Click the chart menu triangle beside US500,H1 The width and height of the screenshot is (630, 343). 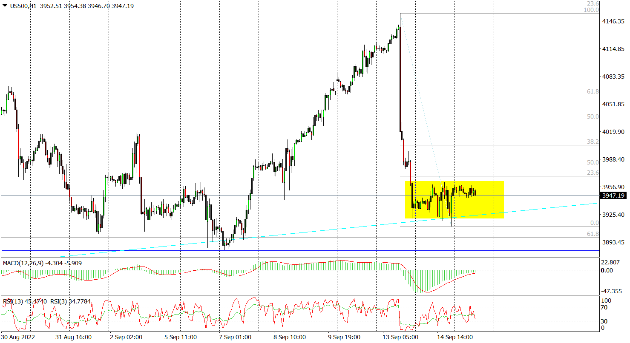(4, 6)
